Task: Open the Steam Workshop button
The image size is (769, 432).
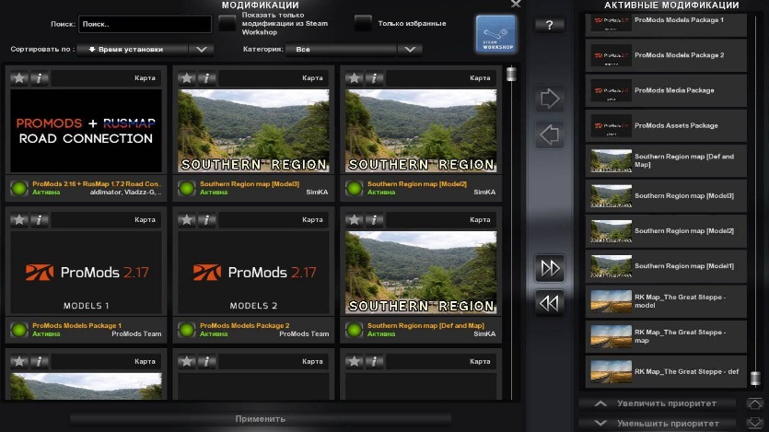Action: coord(495,34)
